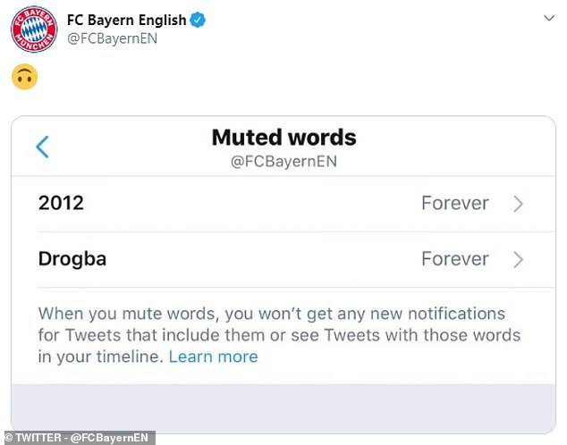The width and height of the screenshot is (567, 445).
Task: Click the FC Bayern München profile logo
Action: (34, 29)
